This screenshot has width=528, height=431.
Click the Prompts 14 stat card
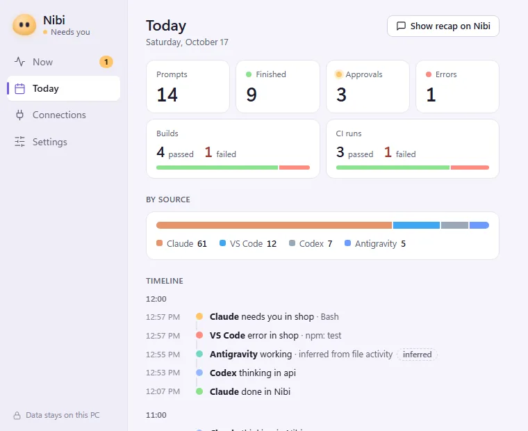coord(188,87)
